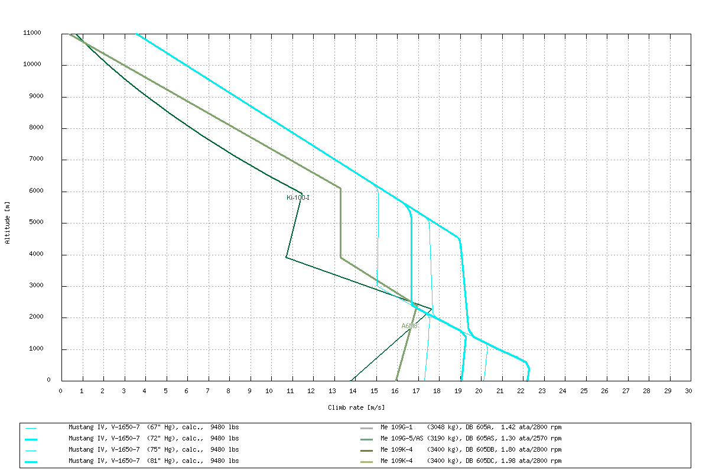709x473 pixels.
Task: Click the line sample beside Me 109K-4 DB 605DB
Action: tap(366, 451)
